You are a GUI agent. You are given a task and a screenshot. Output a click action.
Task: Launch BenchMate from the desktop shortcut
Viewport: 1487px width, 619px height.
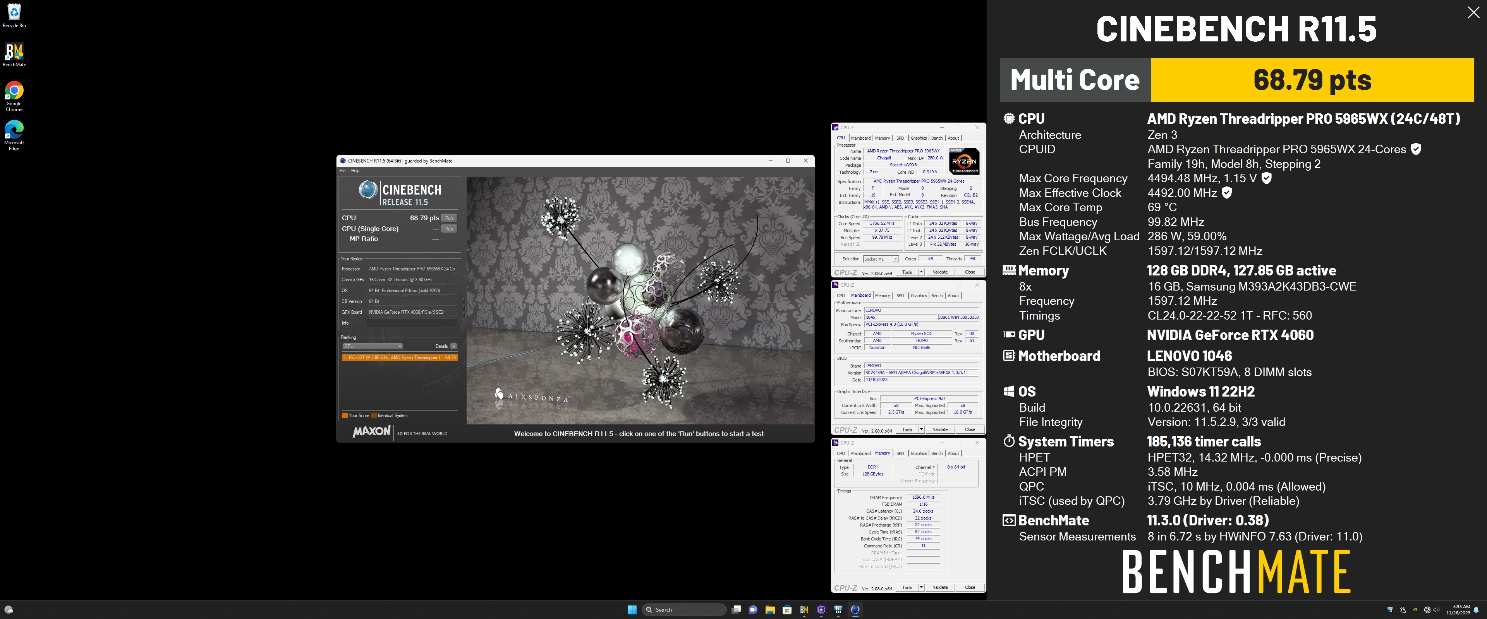[14, 55]
